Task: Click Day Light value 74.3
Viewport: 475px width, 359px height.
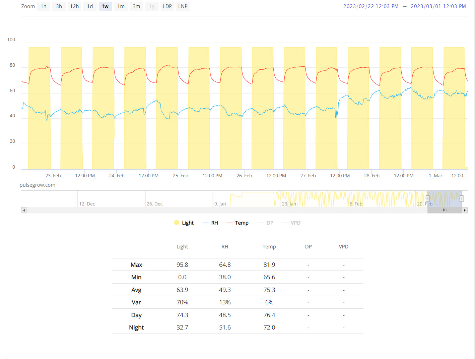Action: 182,315
